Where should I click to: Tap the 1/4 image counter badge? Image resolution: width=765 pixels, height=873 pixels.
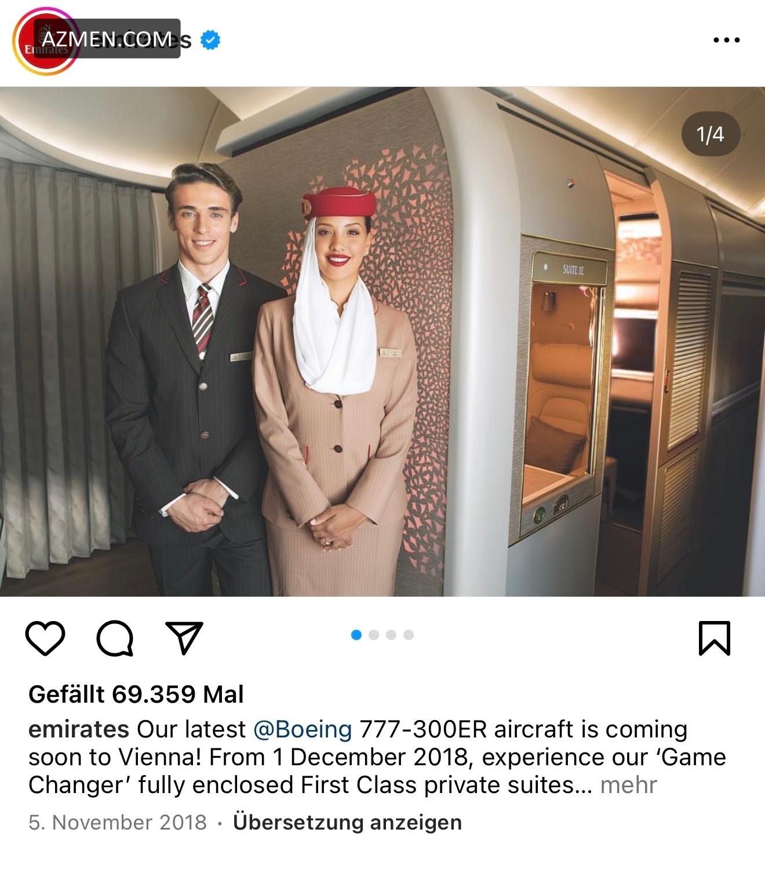point(711,134)
